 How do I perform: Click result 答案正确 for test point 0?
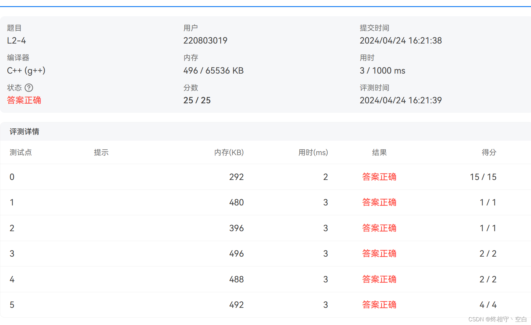(379, 177)
